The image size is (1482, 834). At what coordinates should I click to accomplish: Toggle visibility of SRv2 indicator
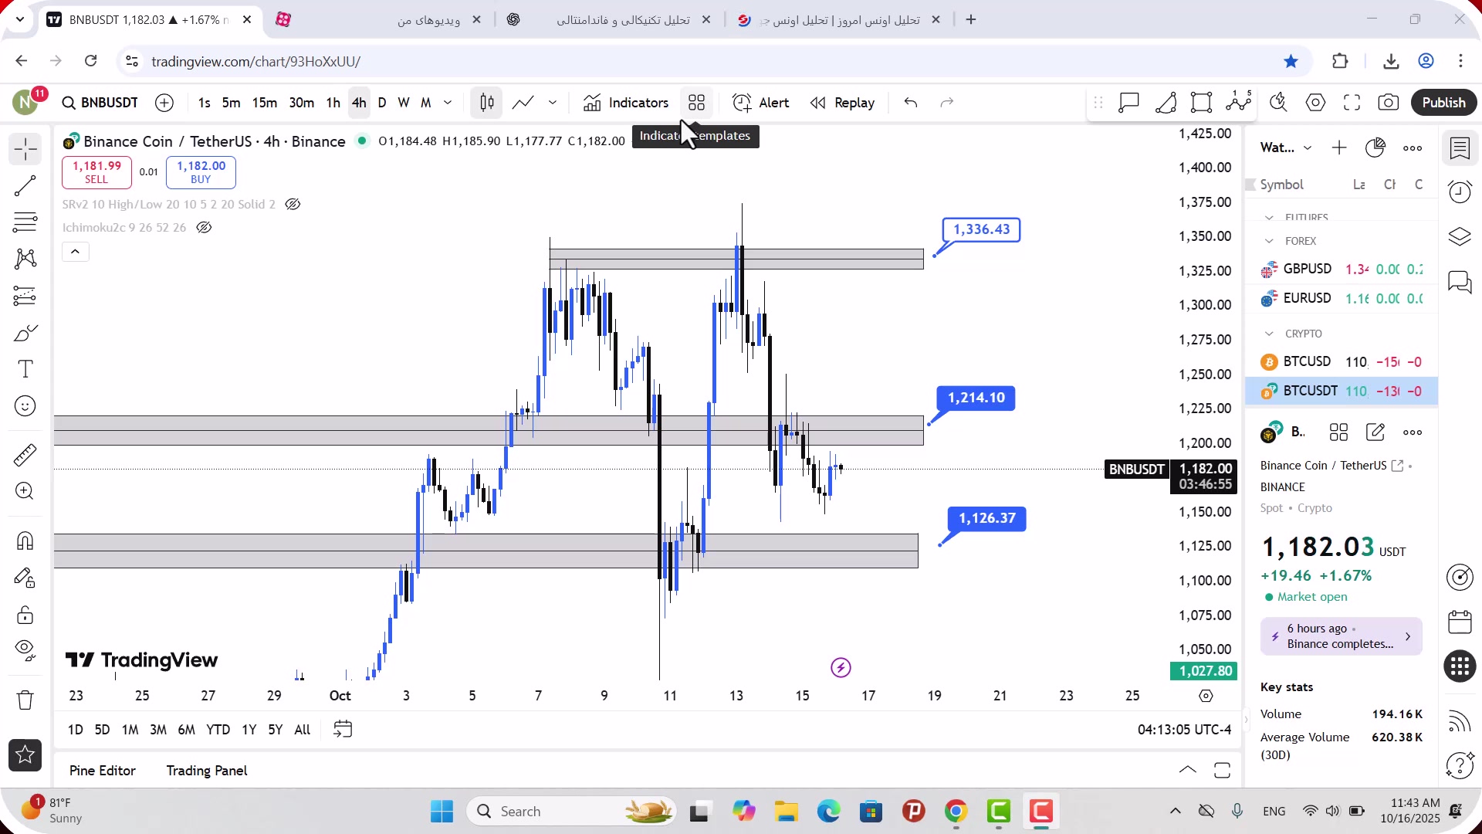(x=293, y=205)
